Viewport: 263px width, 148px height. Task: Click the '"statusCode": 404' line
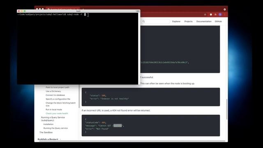(x=96, y=123)
